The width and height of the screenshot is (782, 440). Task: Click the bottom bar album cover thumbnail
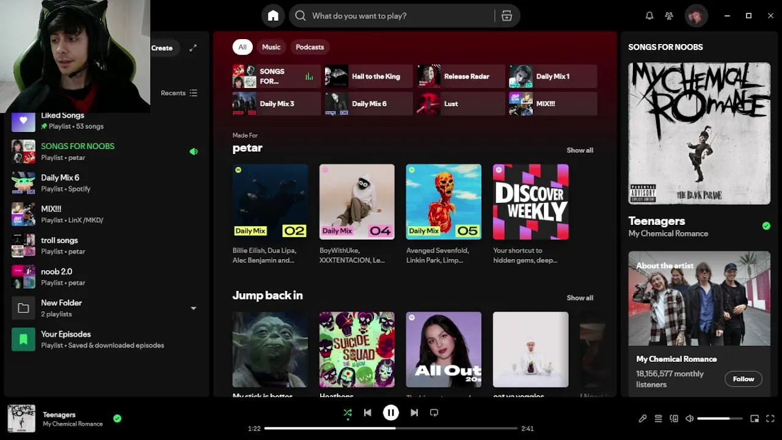pos(21,419)
